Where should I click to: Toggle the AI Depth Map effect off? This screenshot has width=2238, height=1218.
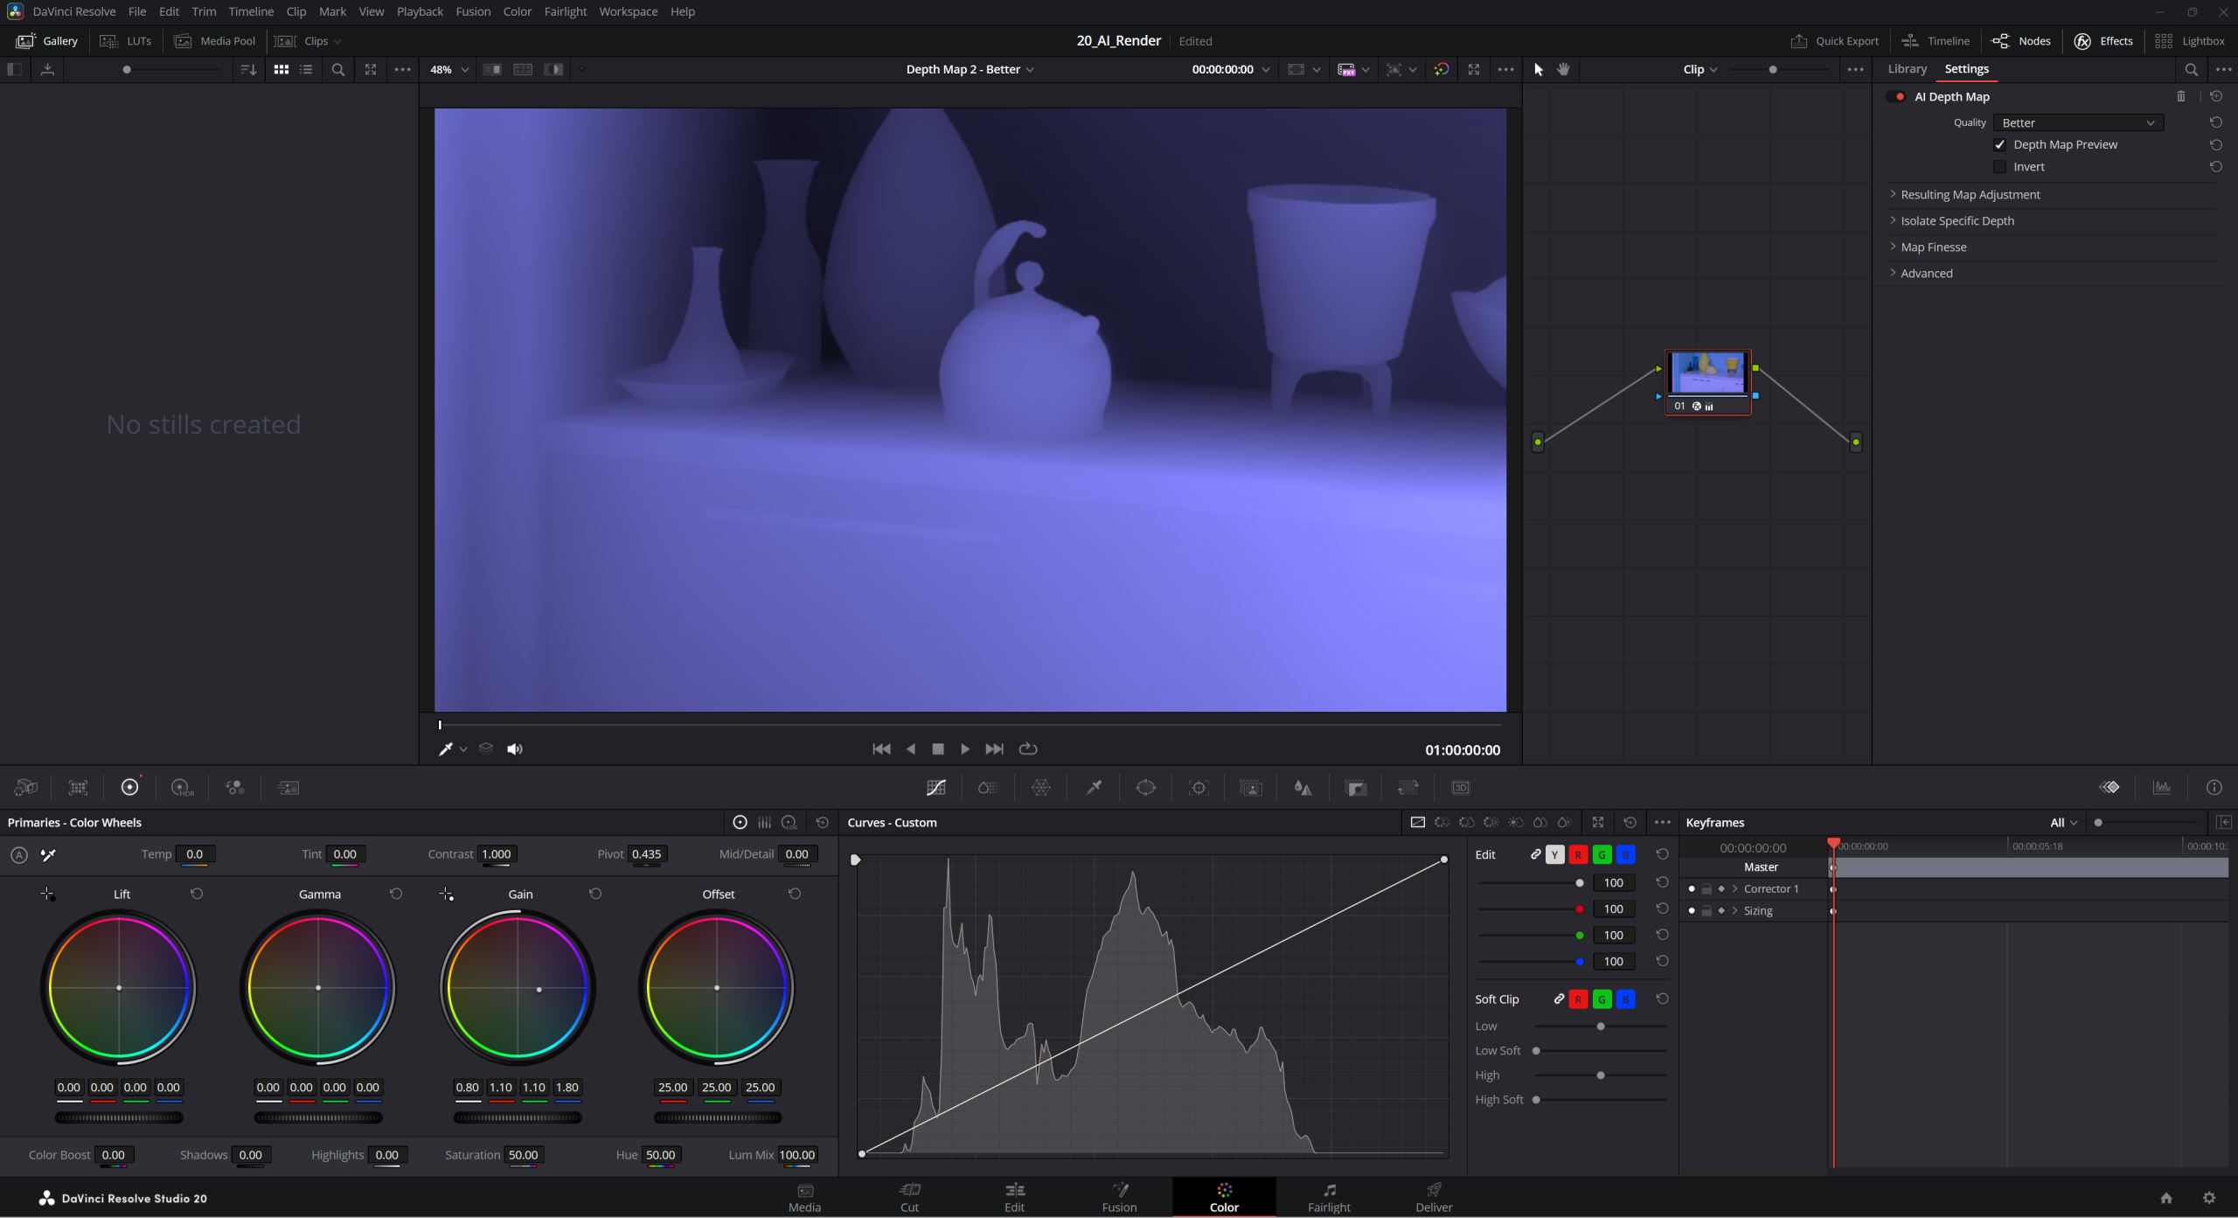[1898, 96]
